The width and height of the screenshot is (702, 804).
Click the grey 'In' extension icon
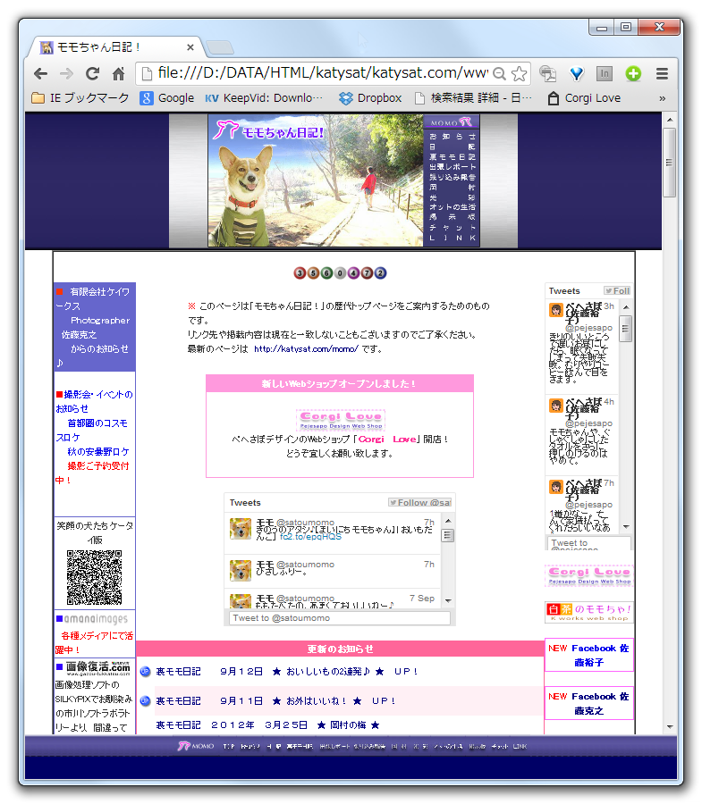(605, 74)
